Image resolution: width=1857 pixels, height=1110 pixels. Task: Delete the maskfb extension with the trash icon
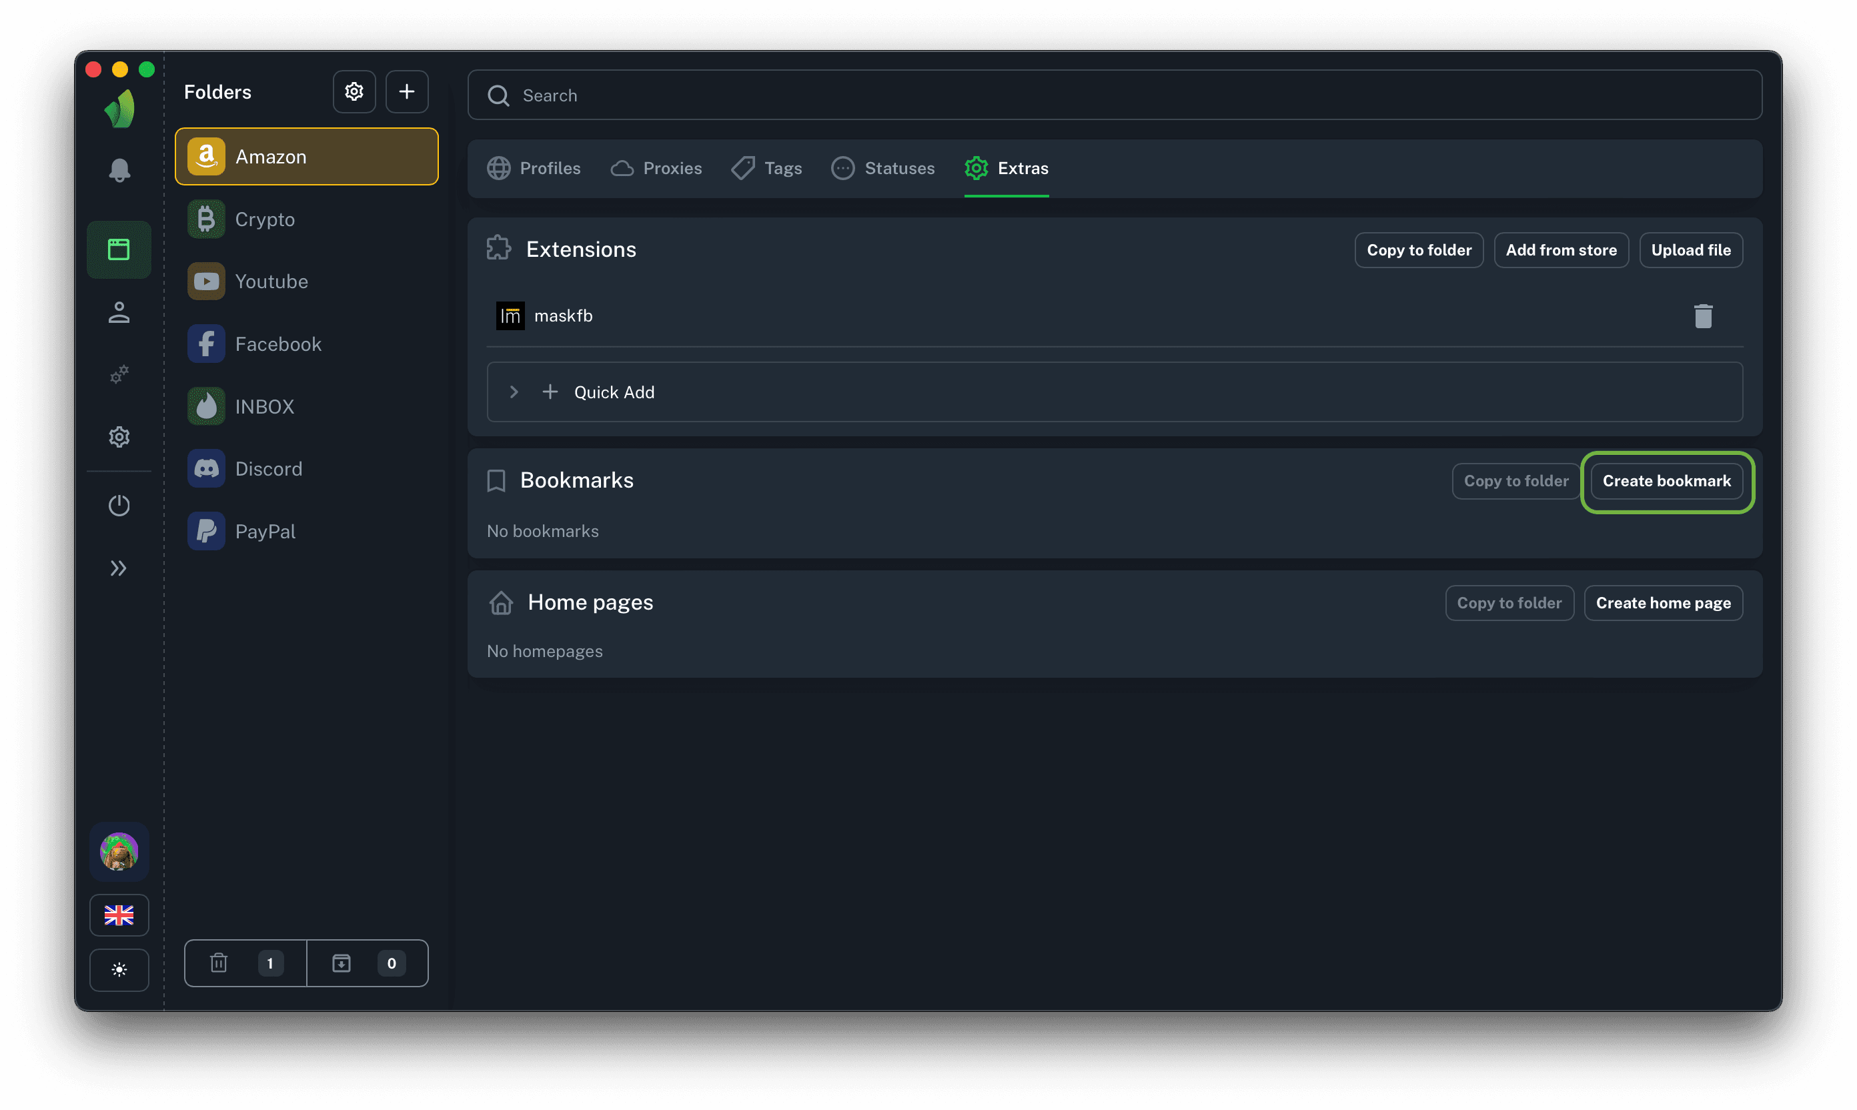click(x=1703, y=316)
